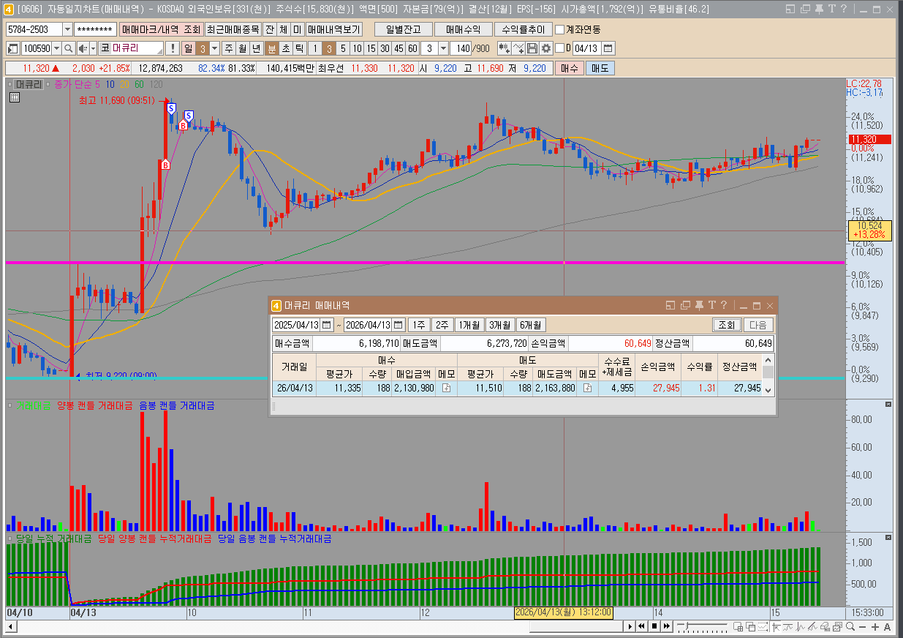Click the rewind button on replay controls
Viewport: 903px width, 638px height.
point(642,627)
